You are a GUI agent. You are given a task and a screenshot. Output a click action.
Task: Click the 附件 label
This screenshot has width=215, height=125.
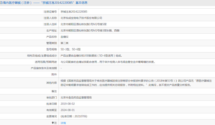click(54, 74)
